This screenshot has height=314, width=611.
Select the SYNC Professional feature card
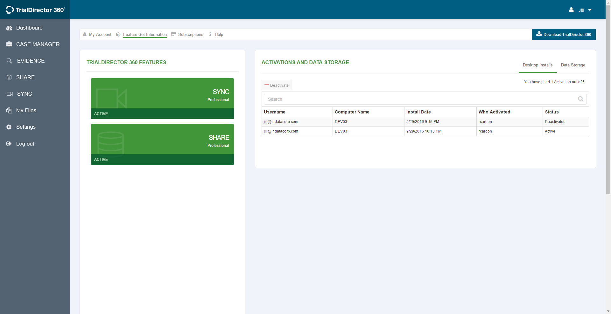(162, 99)
